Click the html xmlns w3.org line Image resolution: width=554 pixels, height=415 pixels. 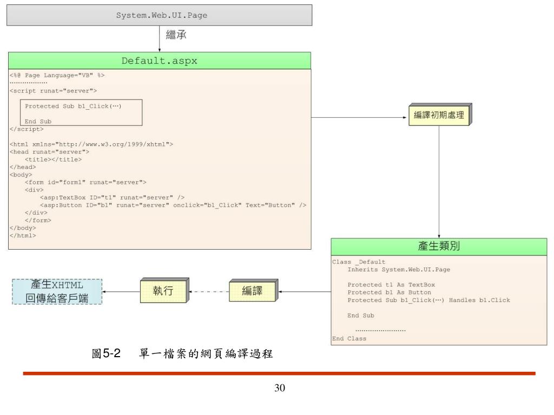point(91,144)
